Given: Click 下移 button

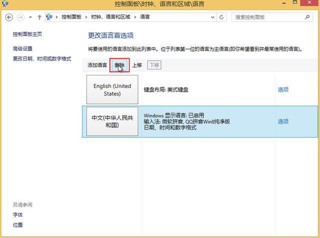Looking at the screenshot, I should pyautogui.click(x=154, y=65).
